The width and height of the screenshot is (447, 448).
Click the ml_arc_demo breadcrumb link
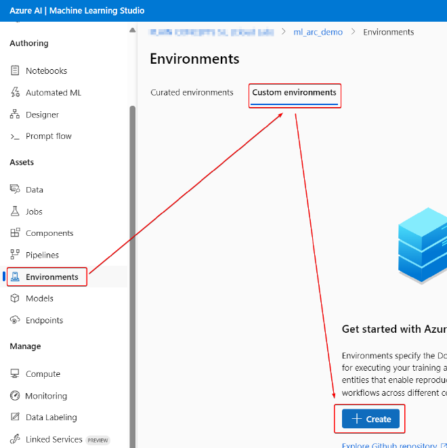point(318,32)
